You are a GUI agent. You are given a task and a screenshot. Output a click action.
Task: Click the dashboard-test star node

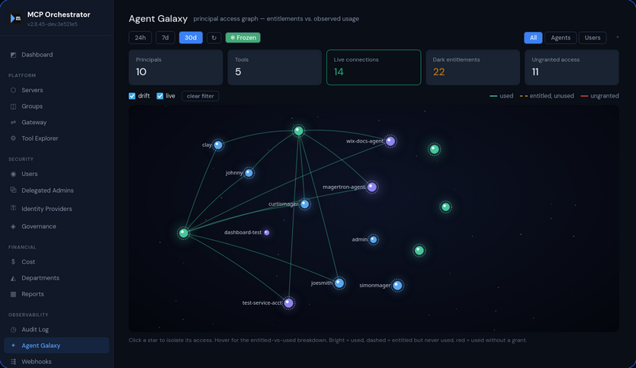(266, 232)
